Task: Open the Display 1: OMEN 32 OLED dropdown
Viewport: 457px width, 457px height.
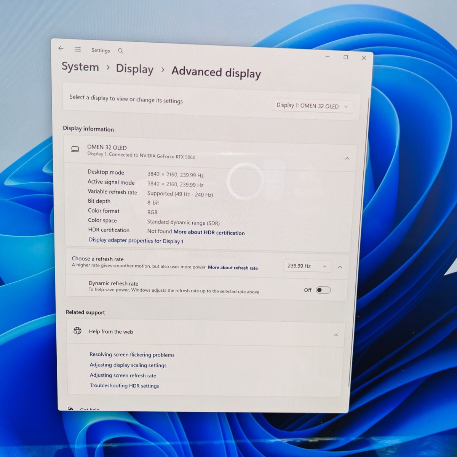Action: (312, 106)
